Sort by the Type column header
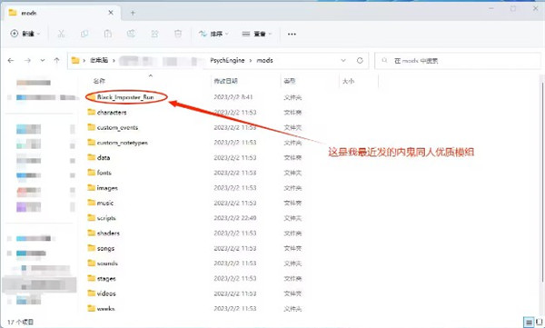The image size is (545, 328). (x=290, y=81)
